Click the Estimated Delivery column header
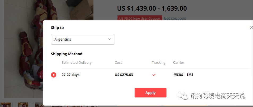253x107 pixels. point(76,63)
